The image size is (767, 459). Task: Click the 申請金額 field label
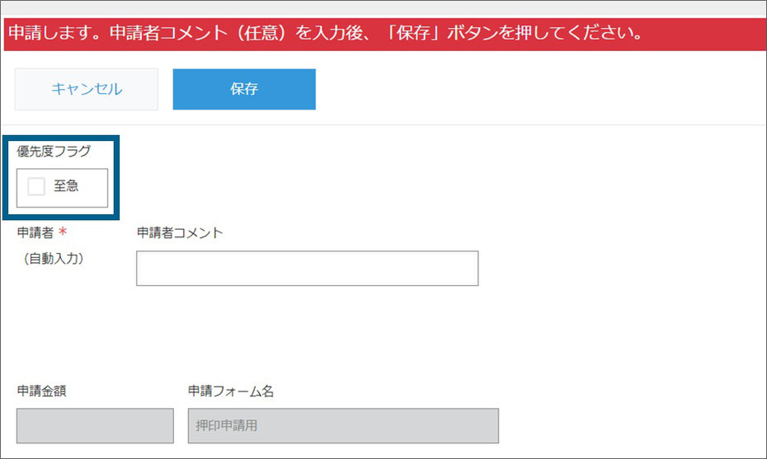[x=41, y=391]
